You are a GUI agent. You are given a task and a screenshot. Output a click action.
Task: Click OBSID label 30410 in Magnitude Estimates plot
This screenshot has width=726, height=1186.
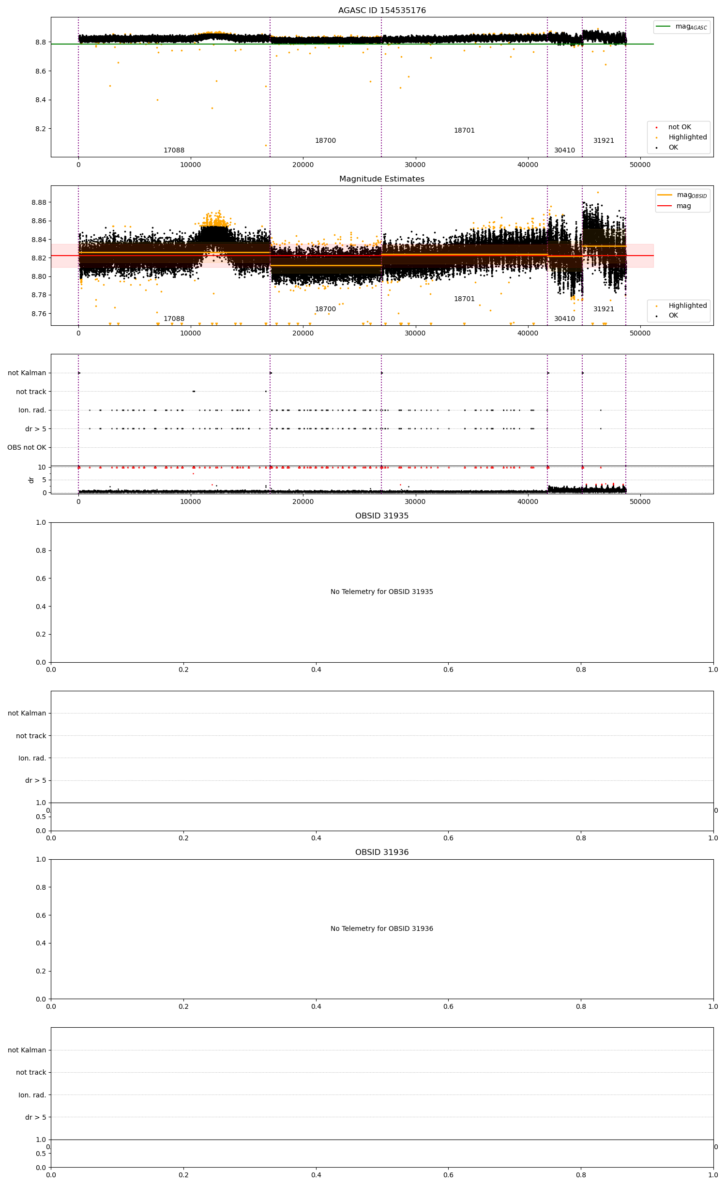564,319
